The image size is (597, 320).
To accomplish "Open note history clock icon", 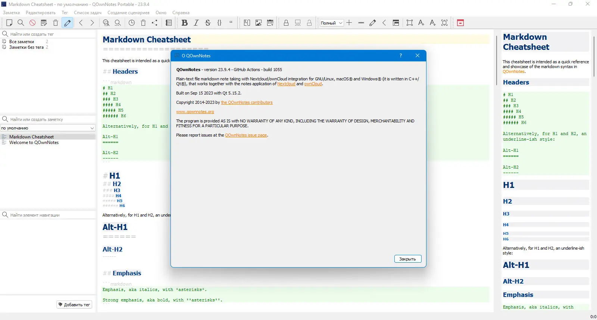I will pyautogui.click(x=132, y=23).
